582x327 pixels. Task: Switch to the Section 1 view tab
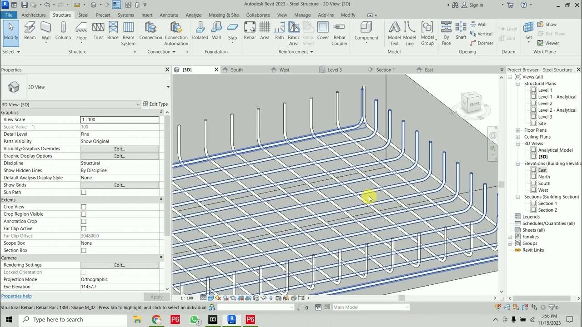click(x=385, y=70)
